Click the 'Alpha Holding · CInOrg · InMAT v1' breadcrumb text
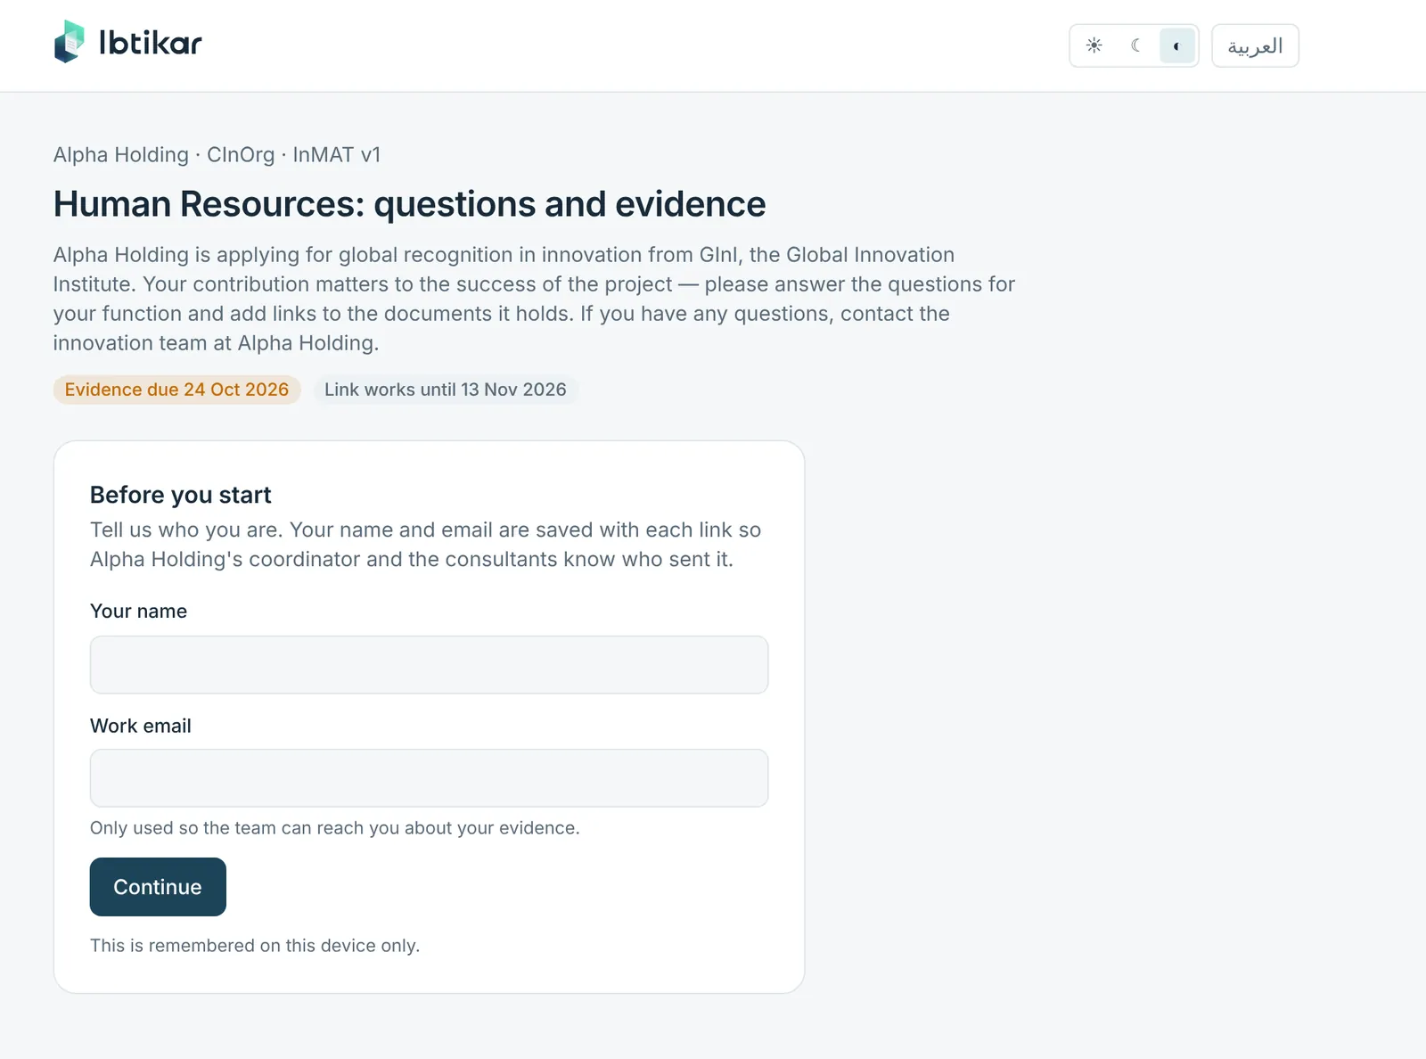 217,155
